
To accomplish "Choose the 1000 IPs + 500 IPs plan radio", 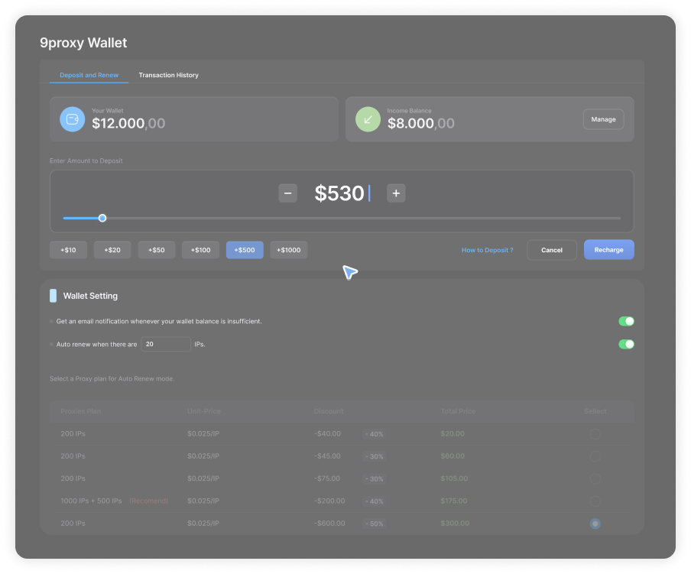I will tap(595, 501).
